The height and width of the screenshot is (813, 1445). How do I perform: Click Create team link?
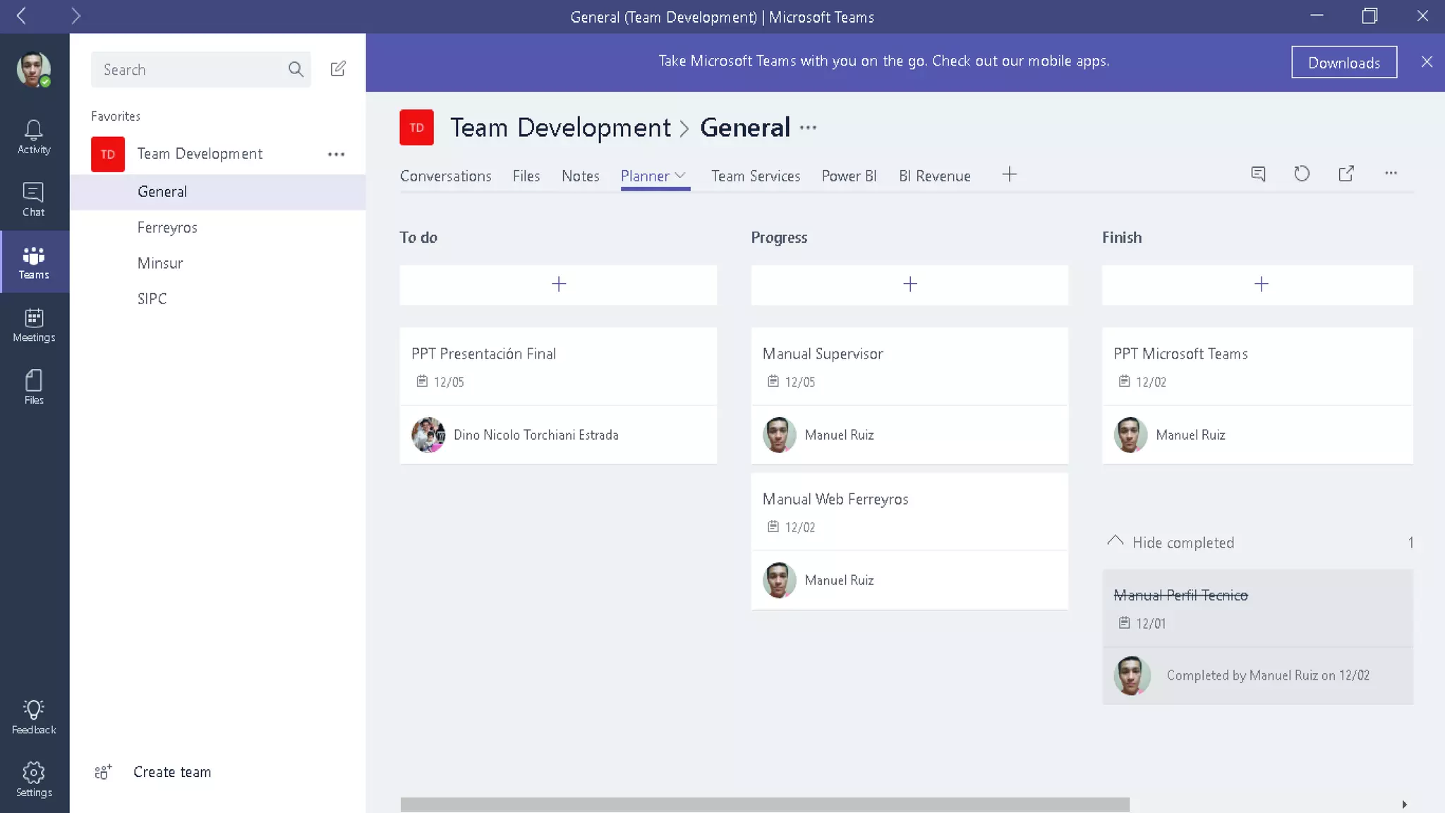tap(171, 772)
